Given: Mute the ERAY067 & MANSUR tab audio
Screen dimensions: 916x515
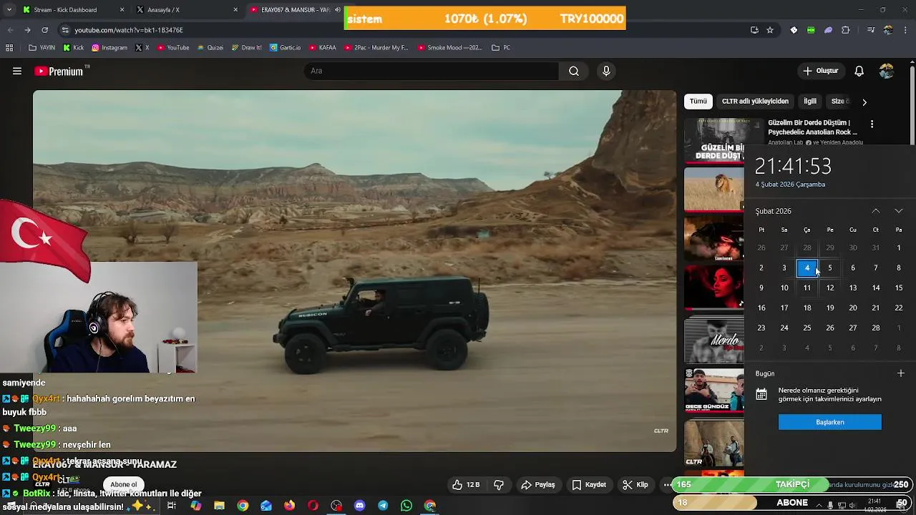Looking at the screenshot, I should [338, 10].
